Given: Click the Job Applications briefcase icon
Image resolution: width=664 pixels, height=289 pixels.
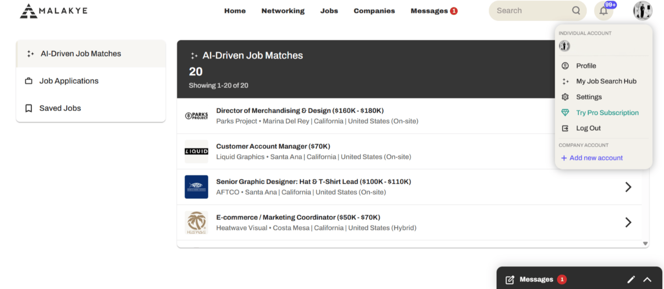Looking at the screenshot, I should pyautogui.click(x=29, y=81).
